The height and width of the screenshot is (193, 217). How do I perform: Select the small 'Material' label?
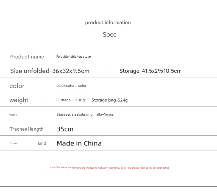pyautogui.click(x=13, y=115)
